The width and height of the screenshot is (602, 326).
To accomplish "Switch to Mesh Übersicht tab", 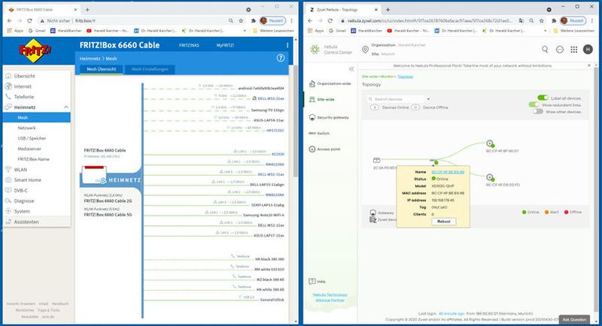I will click(102, 69).
